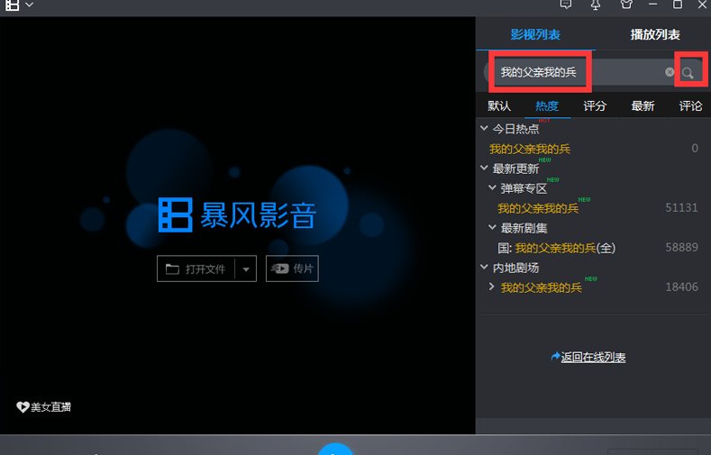
Task: Click the 打开文件 button
Action: coord(196,268)
